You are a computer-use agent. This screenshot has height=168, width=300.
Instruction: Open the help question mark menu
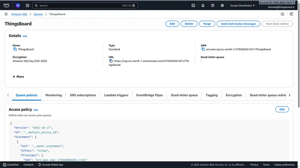(213, 6)
